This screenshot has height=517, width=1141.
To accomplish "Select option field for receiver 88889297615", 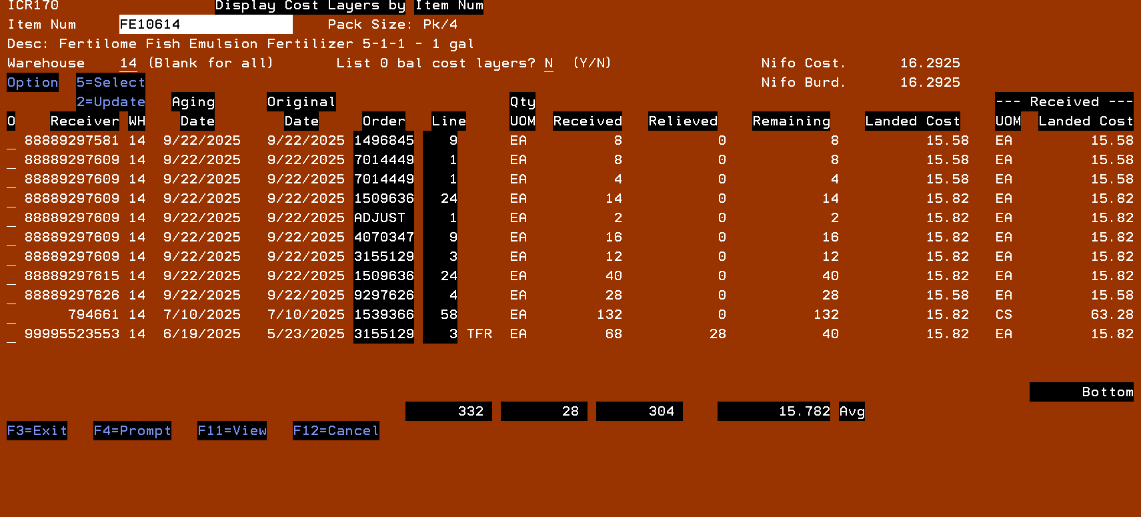I will click(x=11, y=277).
